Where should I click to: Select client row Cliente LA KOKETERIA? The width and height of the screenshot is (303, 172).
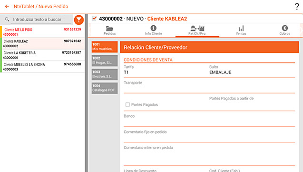click(42, 55)
